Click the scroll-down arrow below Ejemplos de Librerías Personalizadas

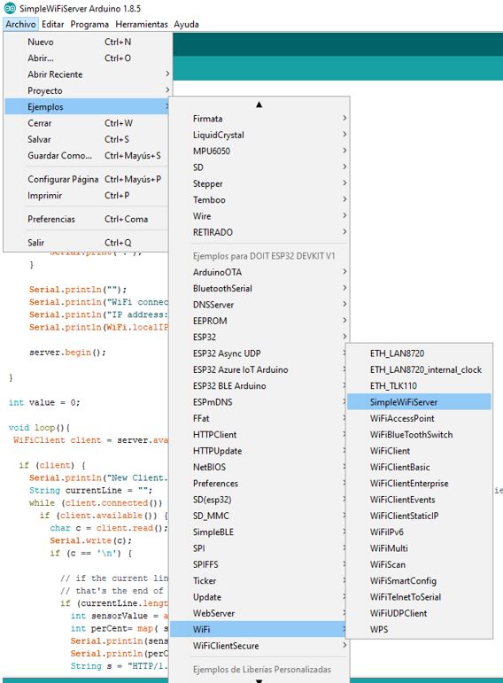(x=259, y=680)
